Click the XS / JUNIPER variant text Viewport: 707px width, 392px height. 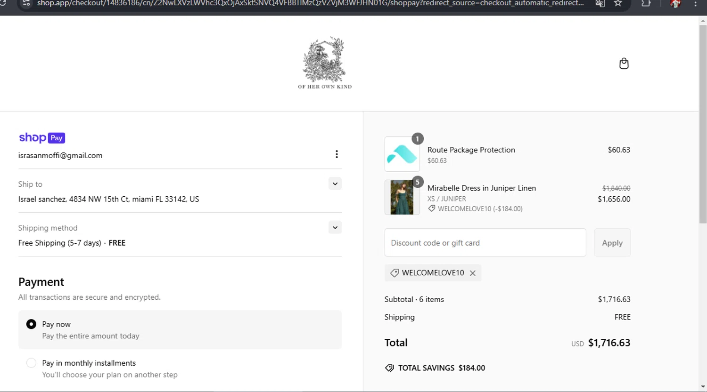(x=447, y=199)
